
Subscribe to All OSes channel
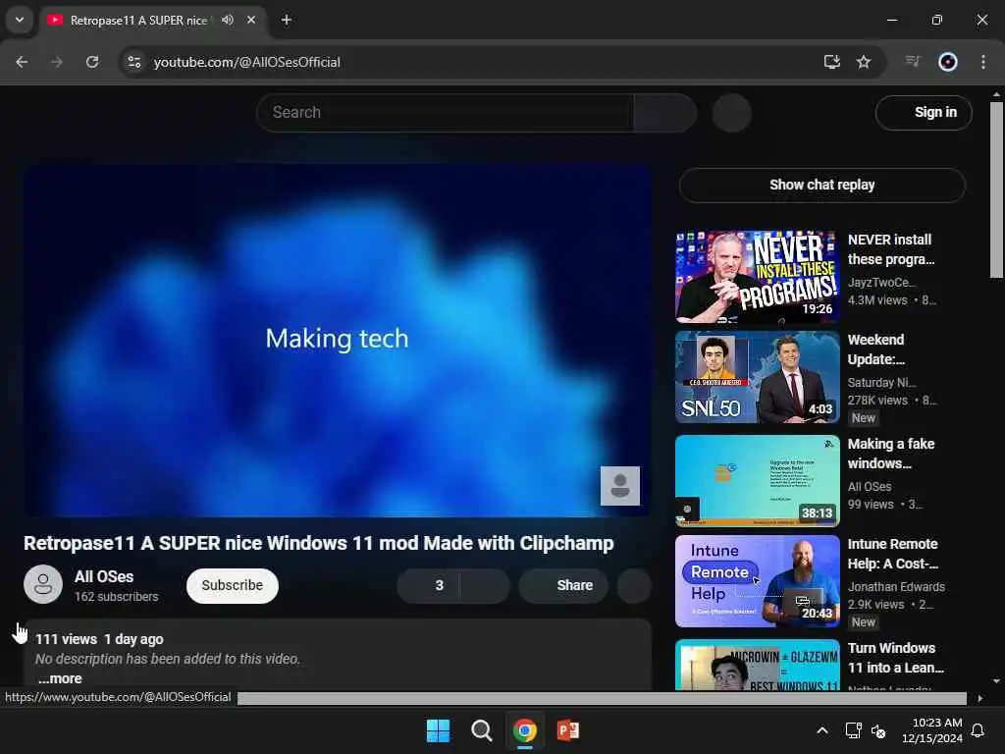pos(232,585)
